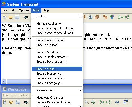Click the blue clock-compass icon in Transcript toolbar
Viewport: 132px width, 107px height.
pyautogui.click(x=90, y=17)
